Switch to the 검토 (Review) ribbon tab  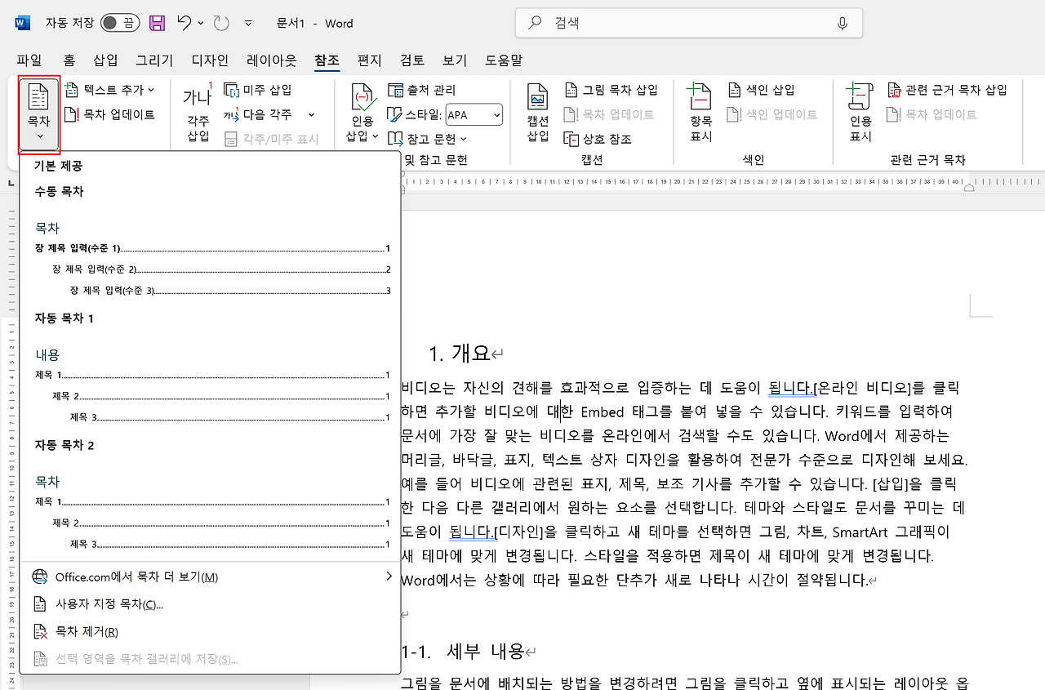pyautogui.click(x=411, y=60)
